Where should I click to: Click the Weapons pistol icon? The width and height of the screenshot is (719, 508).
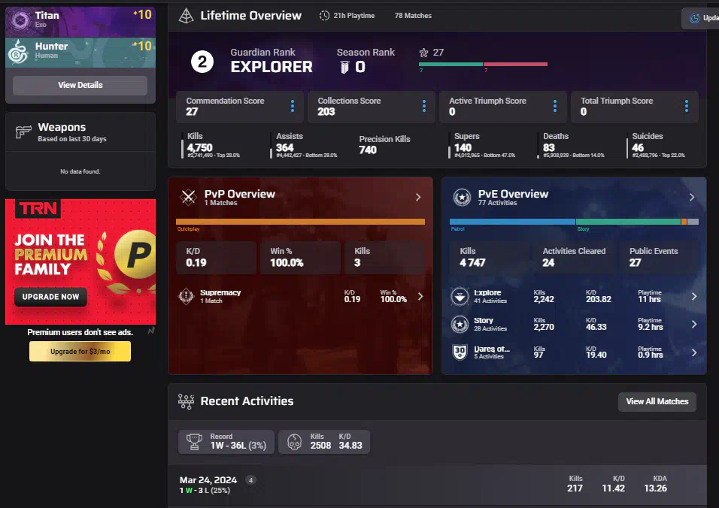(23, 132)
